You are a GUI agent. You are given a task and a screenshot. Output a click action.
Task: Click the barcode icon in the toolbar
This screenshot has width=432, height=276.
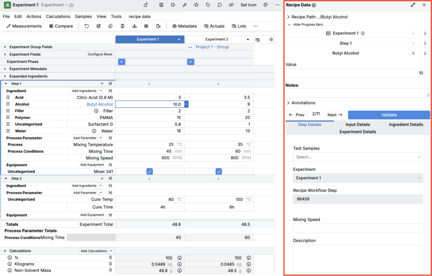(146, 26)
